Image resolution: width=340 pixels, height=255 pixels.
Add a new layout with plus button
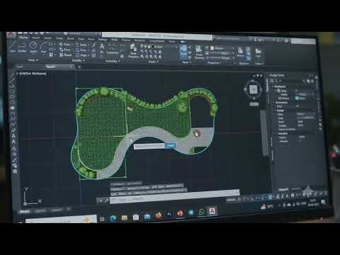(69, 209)
